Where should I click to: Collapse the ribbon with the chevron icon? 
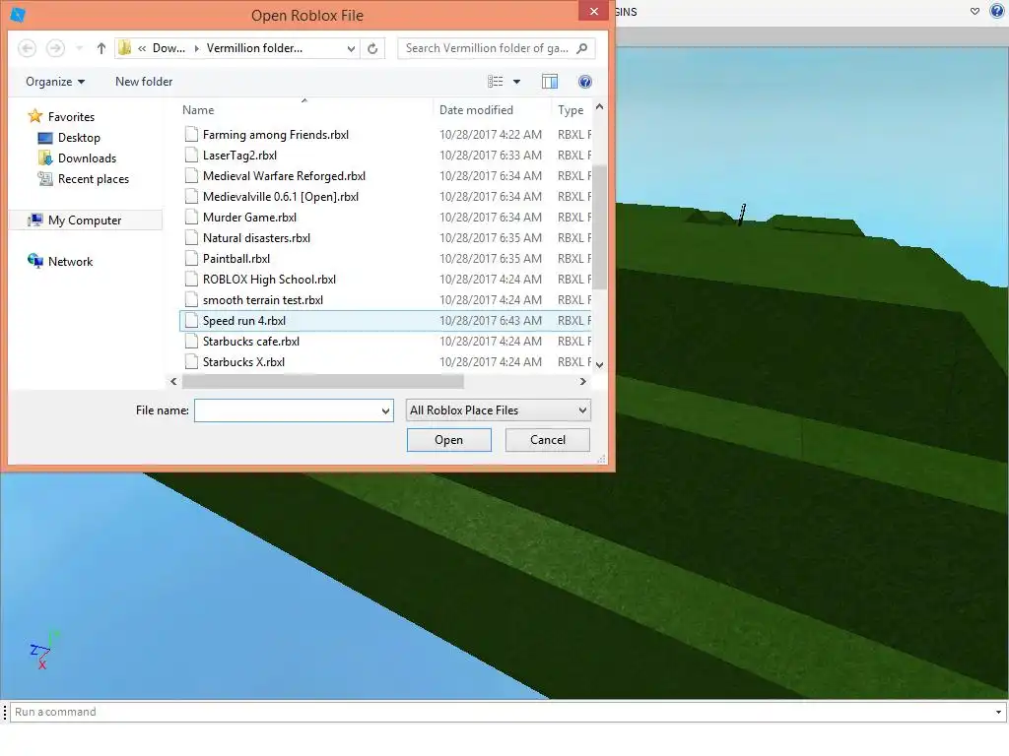pyautogui.click(x=975, y=11)
